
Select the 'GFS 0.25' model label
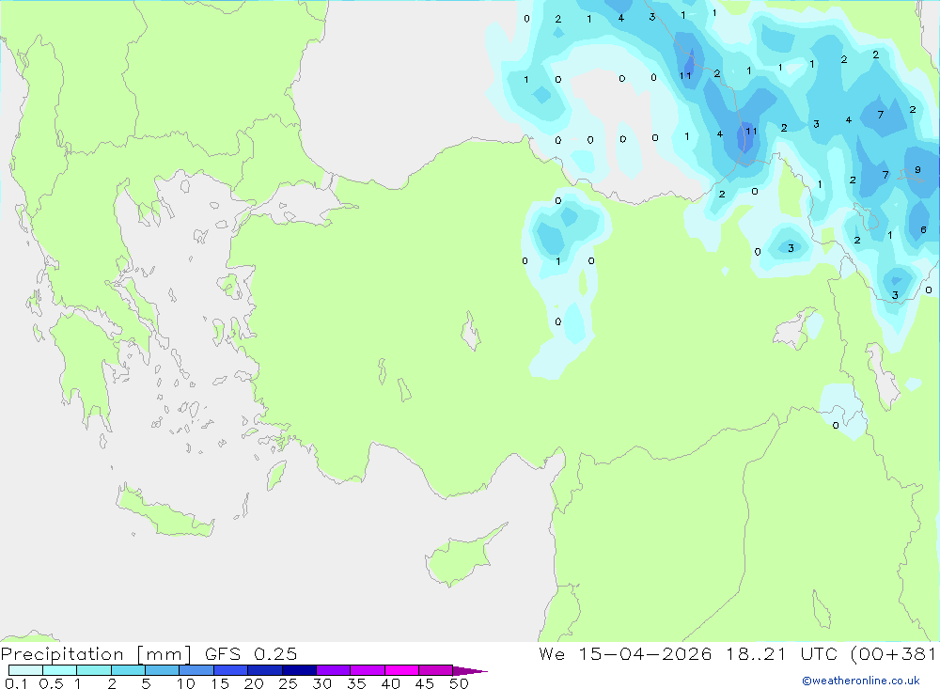coord(251,653)
